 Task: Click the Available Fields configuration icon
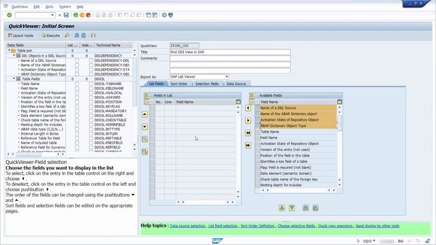339,102
